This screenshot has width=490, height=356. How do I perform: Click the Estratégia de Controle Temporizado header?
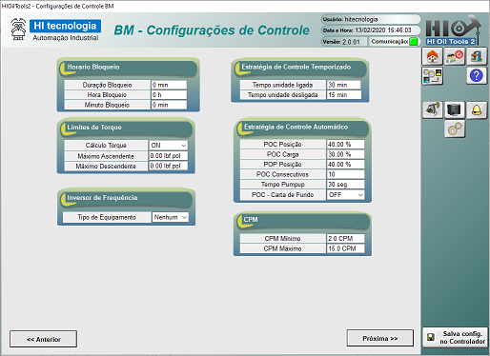coord(300,68)
